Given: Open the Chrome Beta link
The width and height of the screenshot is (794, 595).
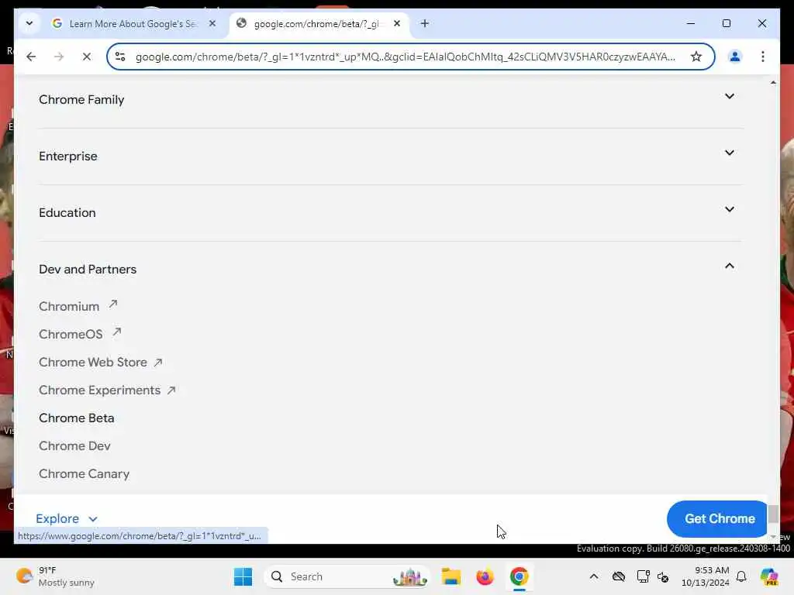Looking at the screenshot, I should [x=77, y=418].
